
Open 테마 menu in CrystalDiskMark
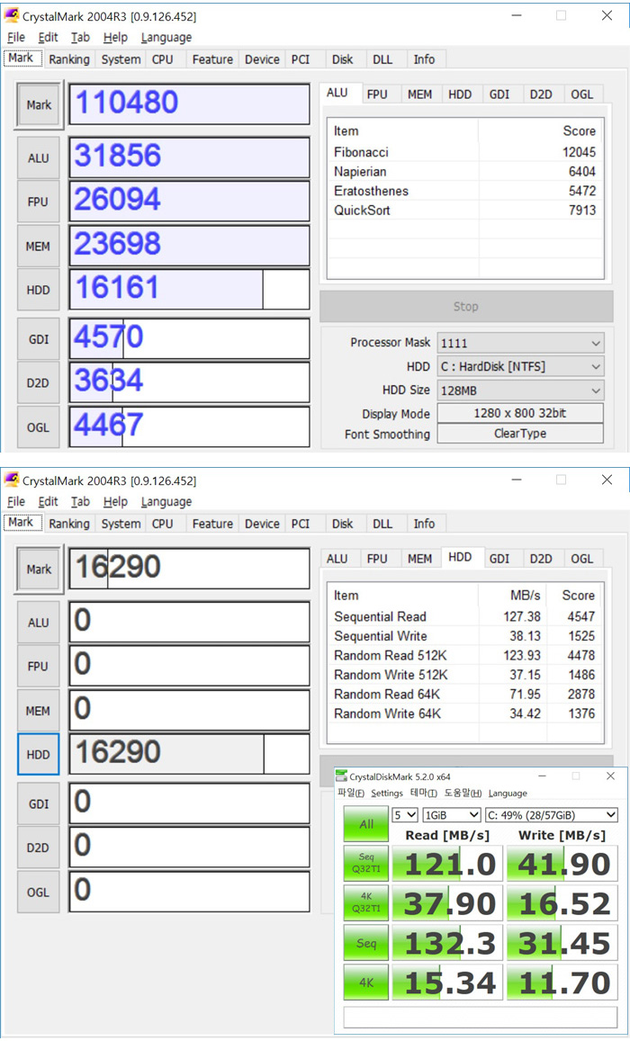click(x=424, y=794)
